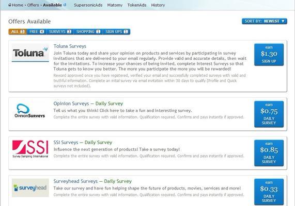The image size is (295, 206).
Task: Click earn $0.85 Daily Survey button
Action: (x=269, y=153)
